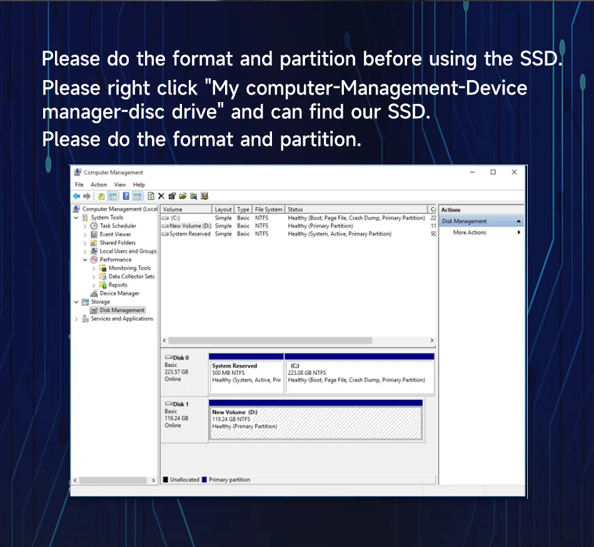Open the Action menu
Image resolution: width=594 pixels, height=547 pixels.
[99, 185]
